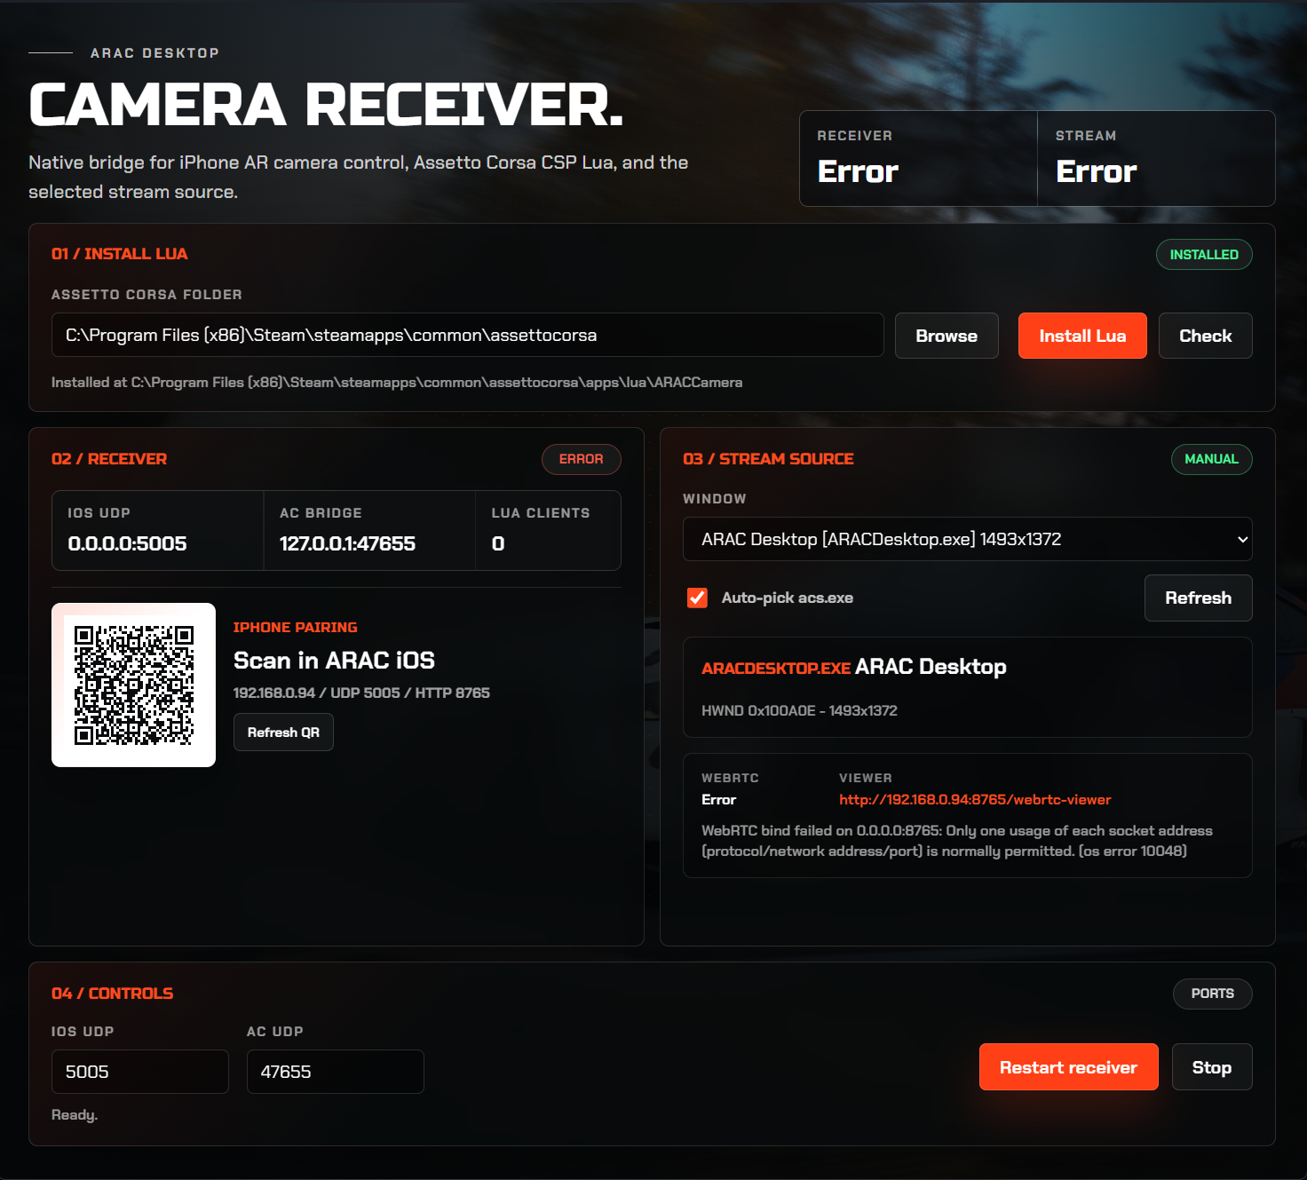Screen dimensions: 1307x1180
Task: Click the 'Ready.' status text
Action: [x=75, y=1115]
